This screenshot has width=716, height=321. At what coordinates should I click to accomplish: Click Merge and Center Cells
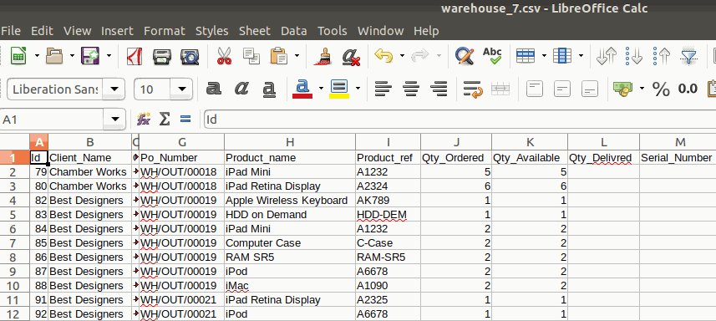point(500,89)
